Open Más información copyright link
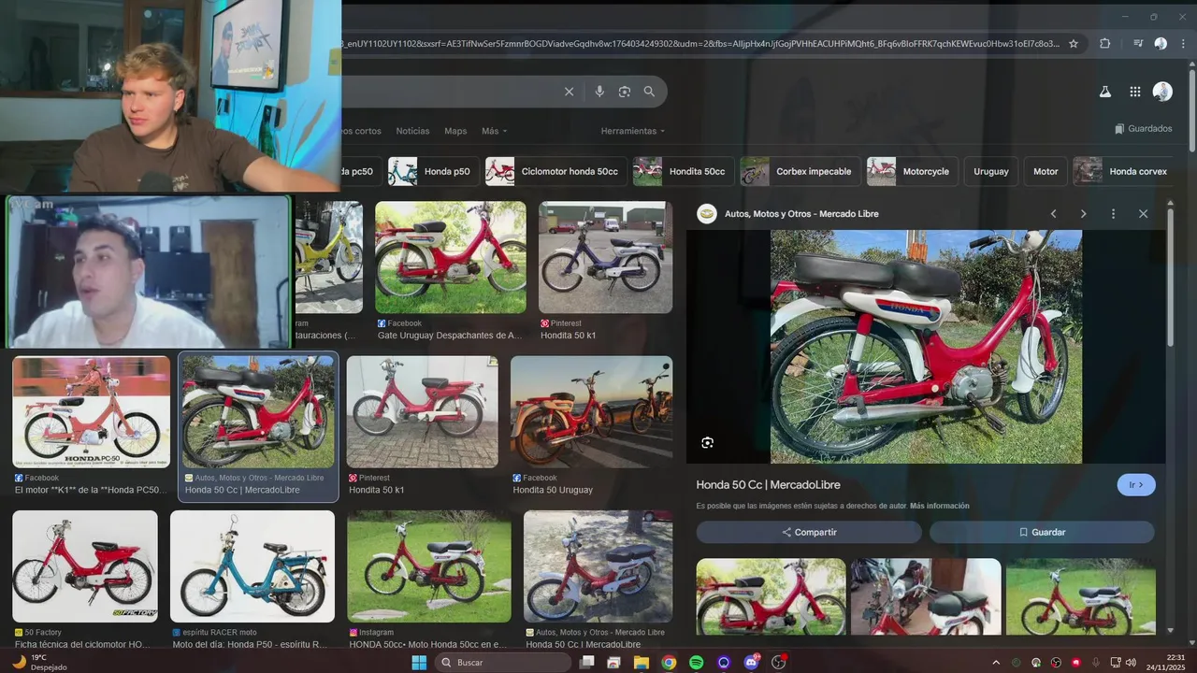The height and width of the screenshot is (673, 1197). pyautogui.click(x=939, y=506)
